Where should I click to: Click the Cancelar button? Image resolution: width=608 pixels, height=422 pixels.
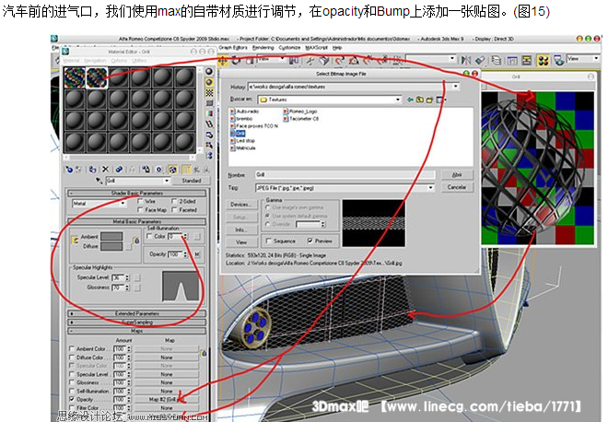[x=457, y=187]
